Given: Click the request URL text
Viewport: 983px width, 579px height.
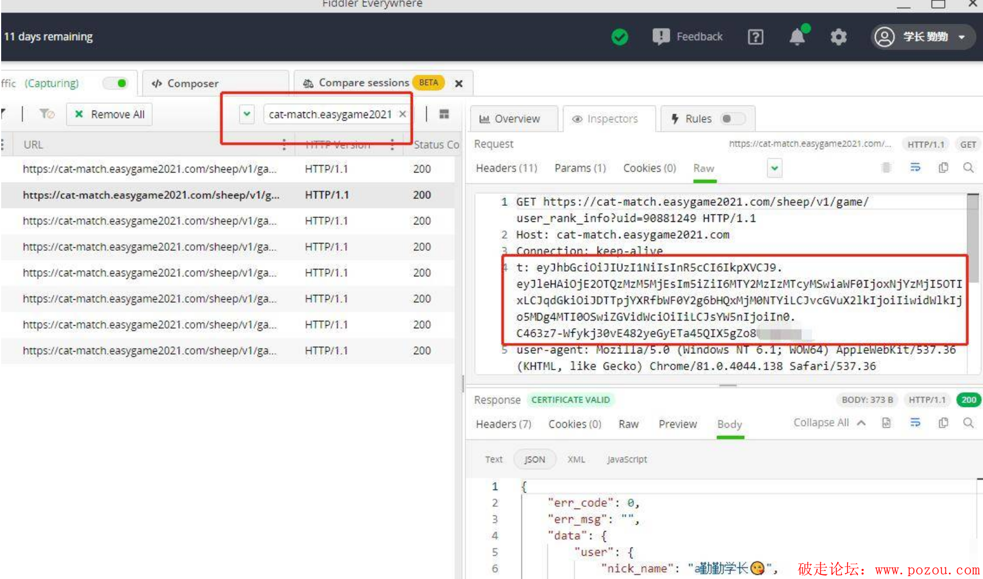Looking at the screenshot, I should point(810,144).
